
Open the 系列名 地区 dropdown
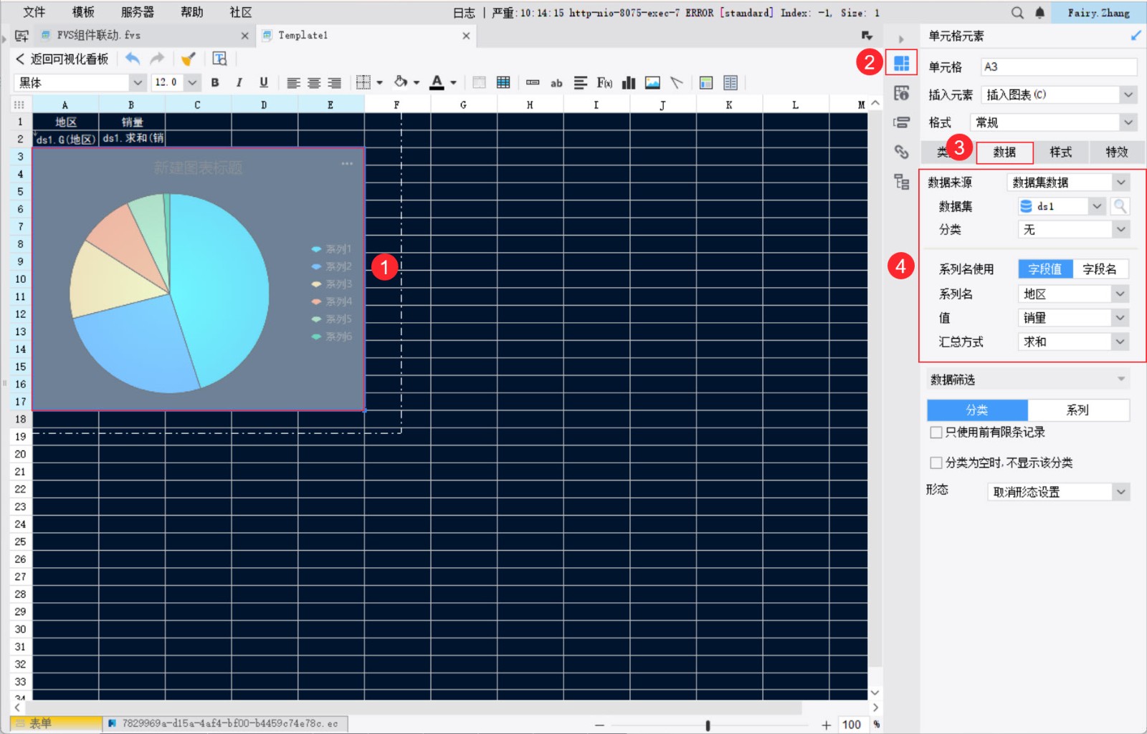pyautogui.click(x=1120, y=294)
